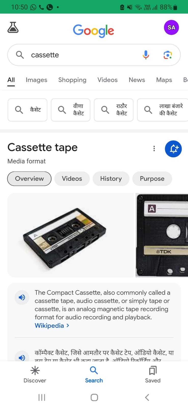188x409 pixels.
Task: Open the Discover tab
Action: [x=35, y=375]
